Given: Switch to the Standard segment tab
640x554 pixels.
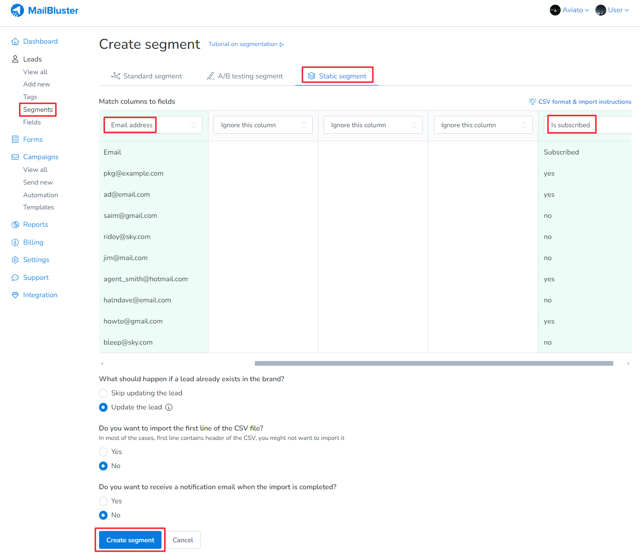Looking at the screenshot, I should pyautogui.click(x=147, y=76).
